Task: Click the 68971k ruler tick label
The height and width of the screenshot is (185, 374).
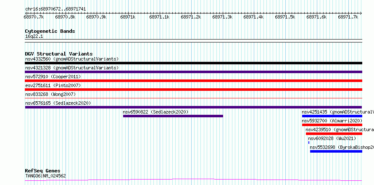Action: 128,17
